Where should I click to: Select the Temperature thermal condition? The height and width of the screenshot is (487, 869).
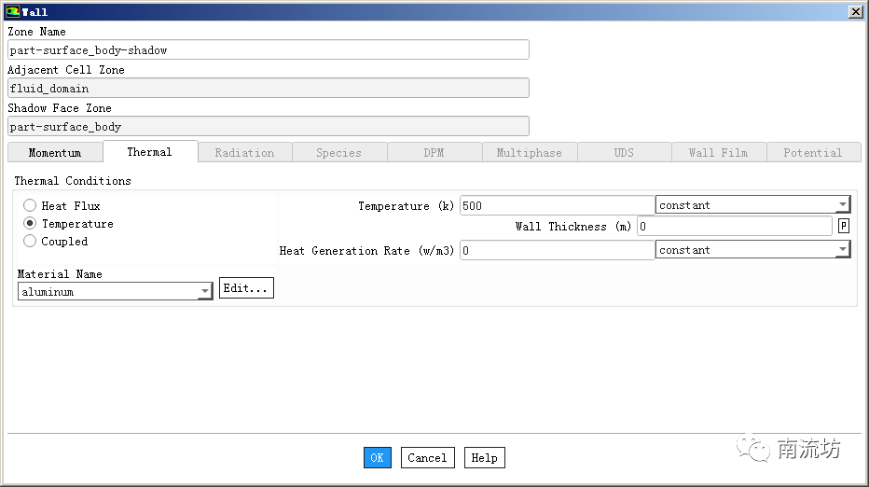(30, 224)
